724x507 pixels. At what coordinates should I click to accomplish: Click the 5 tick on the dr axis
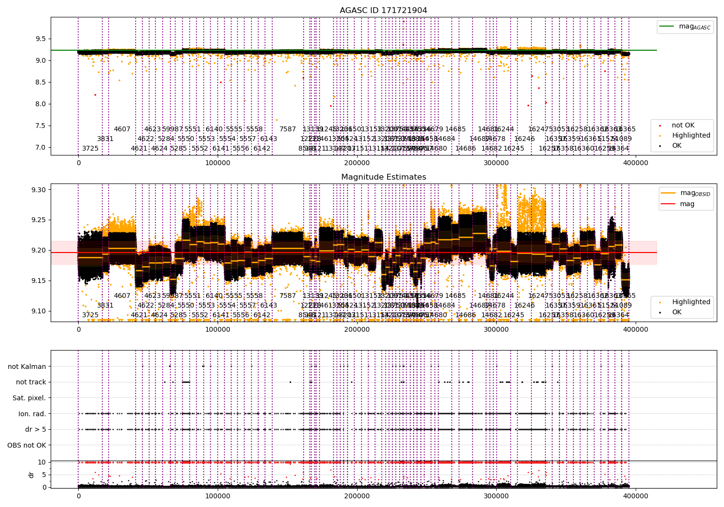(x=44, y=475)
